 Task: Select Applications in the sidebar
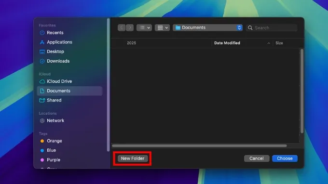pyautogui.click(x=69, y=42)
